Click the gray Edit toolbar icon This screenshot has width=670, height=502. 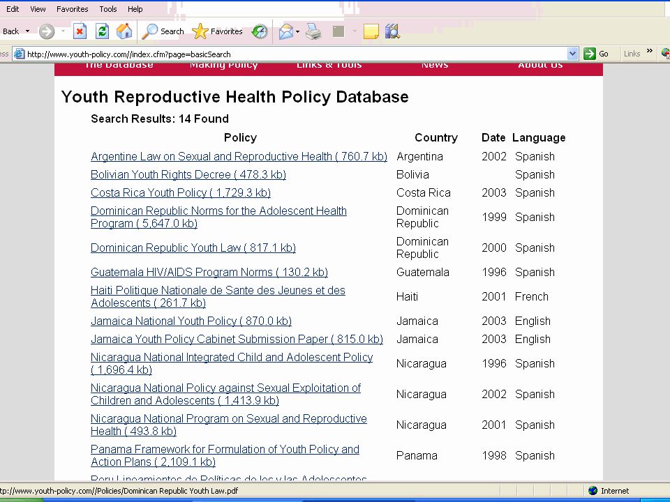338,31
